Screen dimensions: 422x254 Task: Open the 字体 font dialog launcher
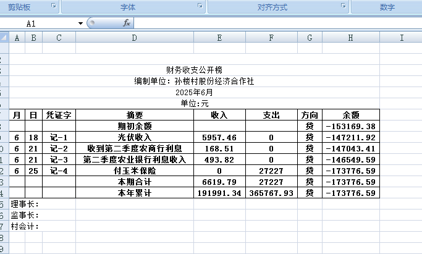pyautogui.click(x=199, y=6)
